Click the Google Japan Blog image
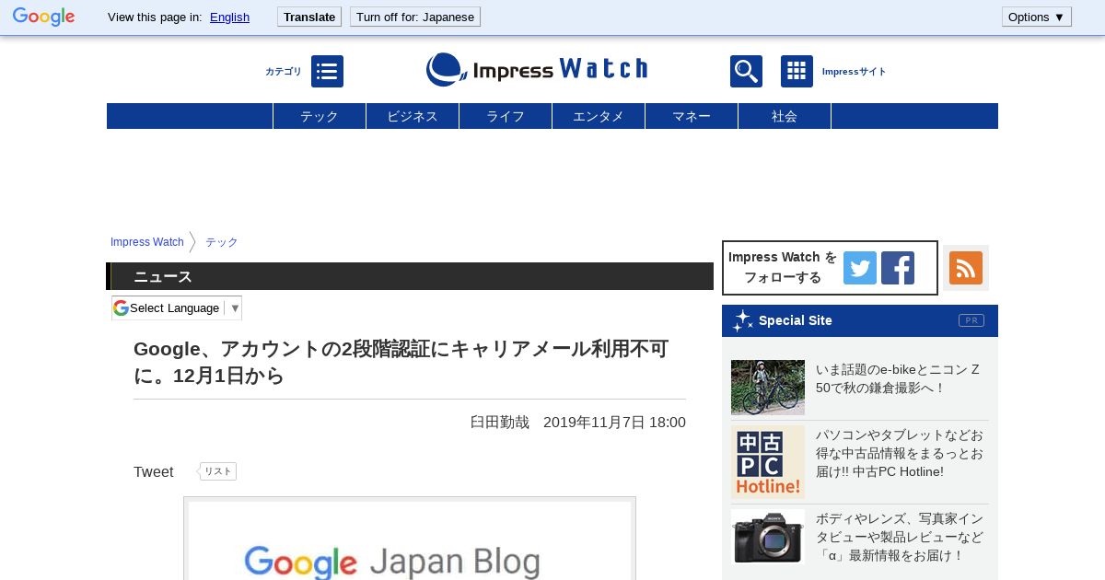Viewport: 1105px width, 580px height. 410,540
